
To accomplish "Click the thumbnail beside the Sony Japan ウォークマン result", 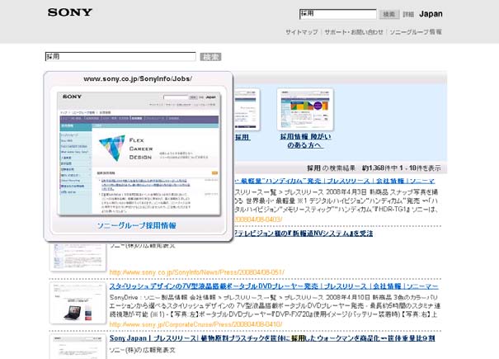I will [78, 347].
